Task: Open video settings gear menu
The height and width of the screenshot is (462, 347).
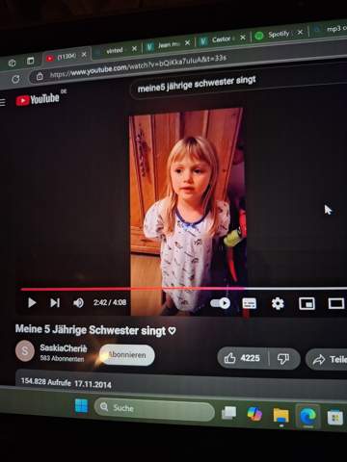Action: [x=278, y=303]
